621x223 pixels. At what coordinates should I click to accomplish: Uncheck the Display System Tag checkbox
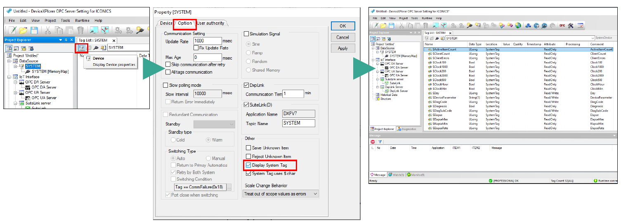pyautogui.click(x=248, y=165)
